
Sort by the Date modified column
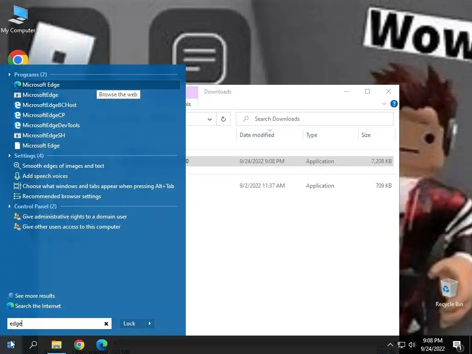257,135
